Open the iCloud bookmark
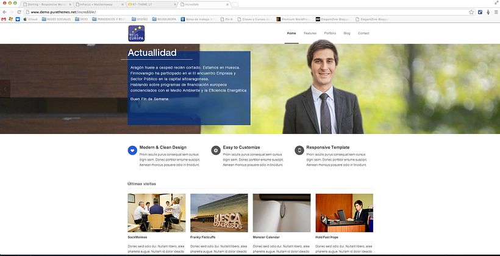Screen dimensions: 500x256 click(30, 19)
